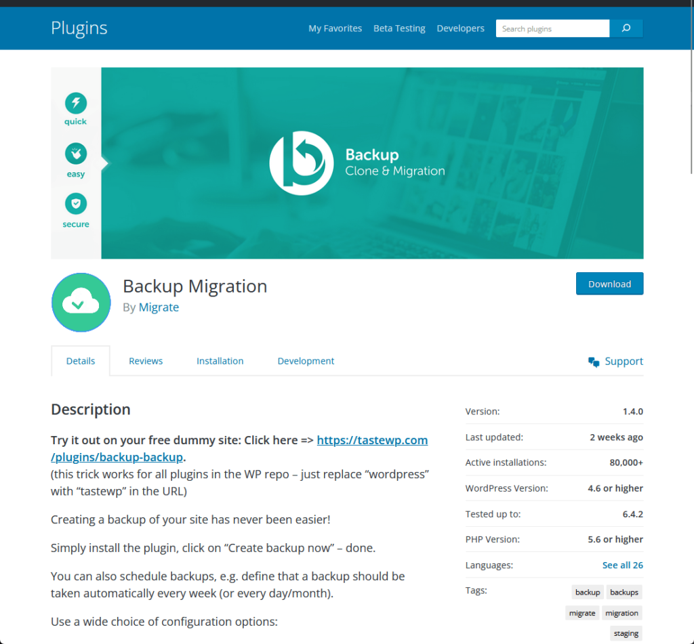
Task: Click the easy hand icon
Action: coord(76,154)
